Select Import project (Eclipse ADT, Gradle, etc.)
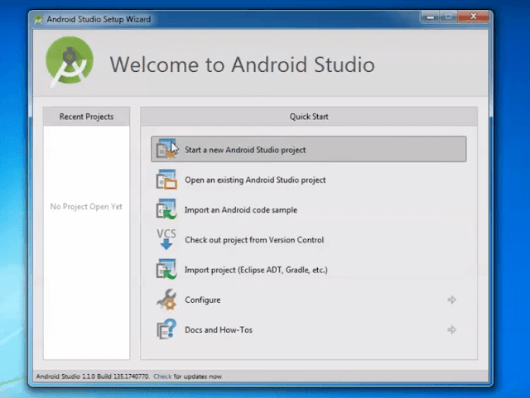The image size is (530, 398). (x=309, y=270)
